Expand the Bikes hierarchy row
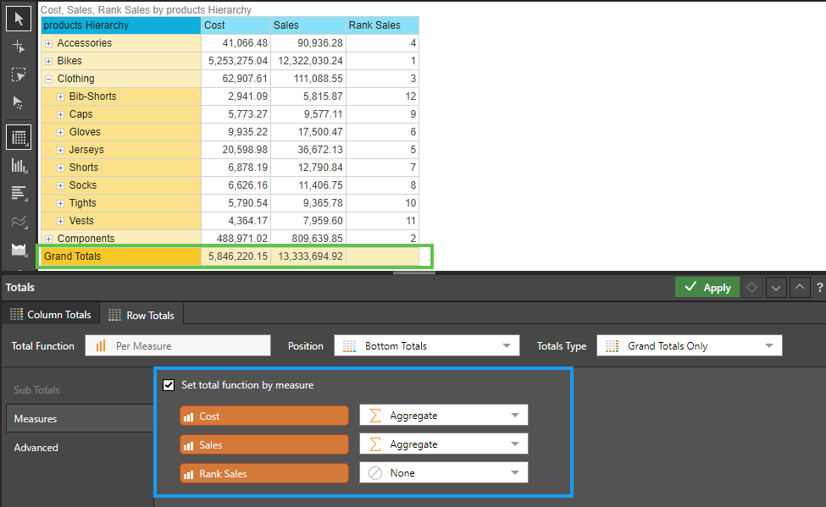 pyautogui.click(x=48, y=61)
